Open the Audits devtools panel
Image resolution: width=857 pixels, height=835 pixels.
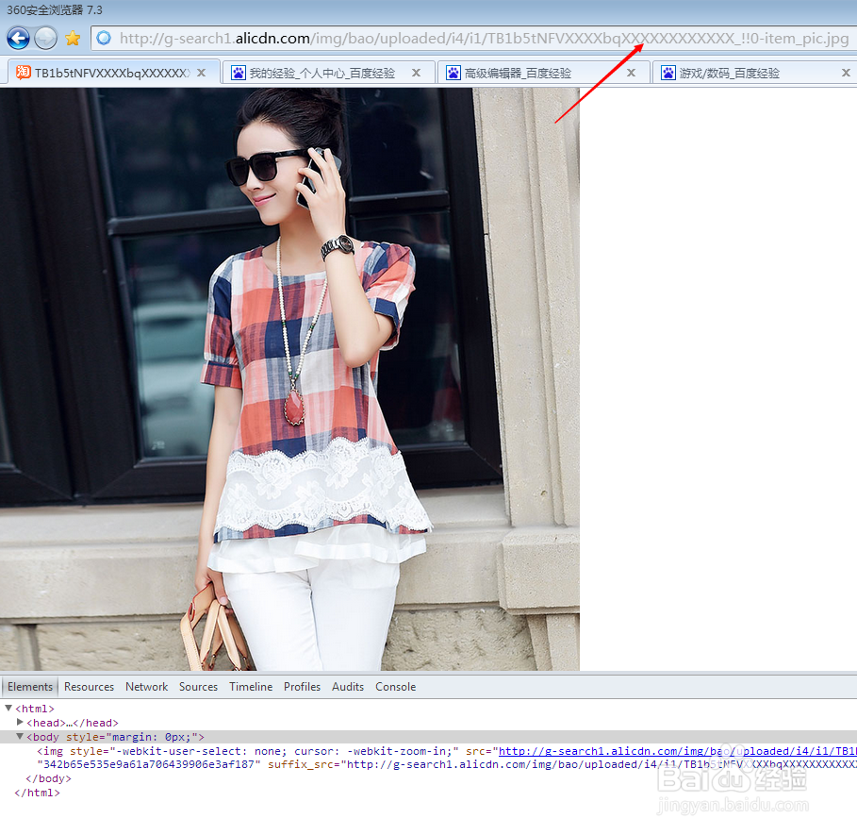click(348, 687)
